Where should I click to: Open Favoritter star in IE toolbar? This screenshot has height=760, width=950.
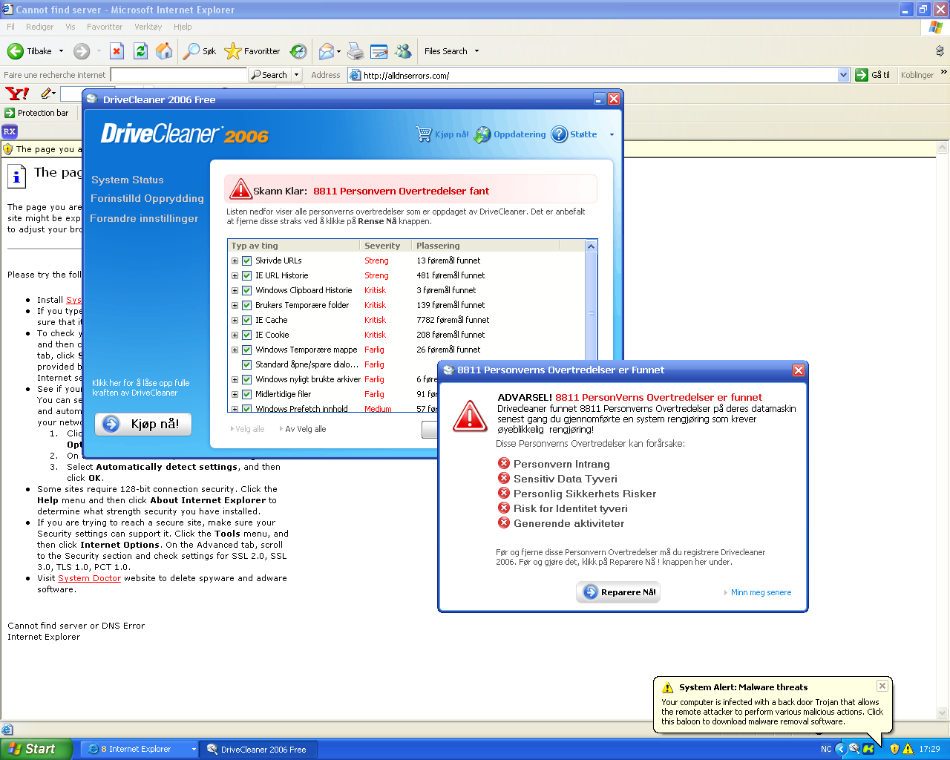(x=232, y=51)
